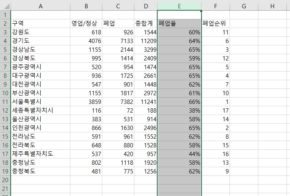
Task: Click the 59% rate for 경상북도
Action: [x=179, y=58]
